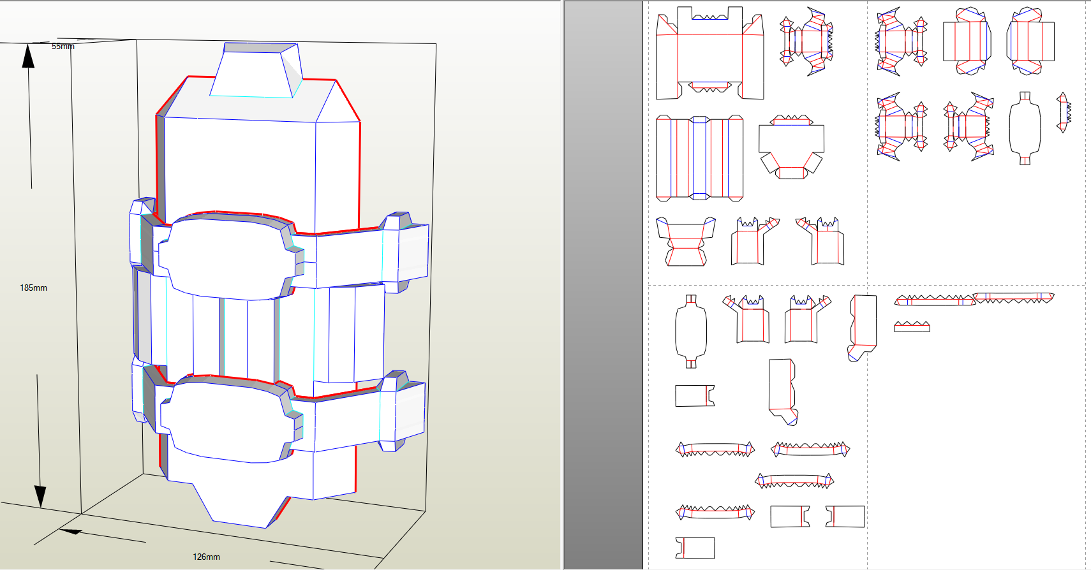This screenshot has height=570, width=1091.
Task: Select the hourglass-shaped small piece at first page bottom
Action: [x=685, y=242]
